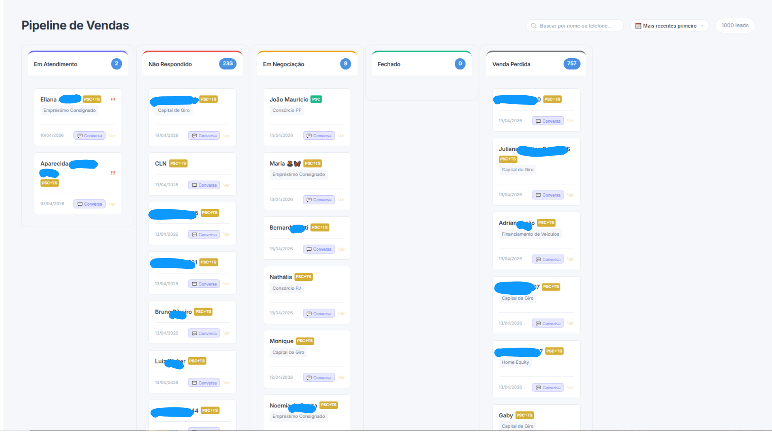Open Conversa on the Adriana Financiamento de Veículos card
Image resolution: width=772 pixels, height=434 pixels.
point(548,259)
